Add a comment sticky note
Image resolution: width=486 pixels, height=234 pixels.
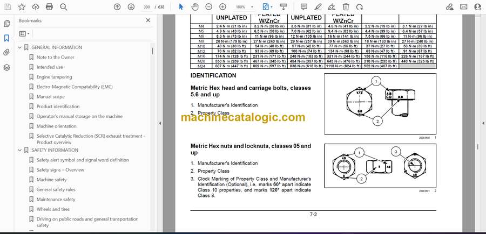(x=303, y=7)
